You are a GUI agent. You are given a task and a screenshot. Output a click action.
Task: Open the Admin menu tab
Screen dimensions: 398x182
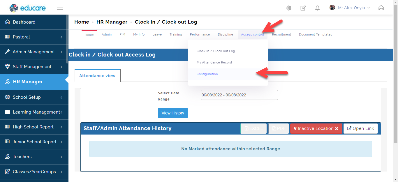click(107, 34)
